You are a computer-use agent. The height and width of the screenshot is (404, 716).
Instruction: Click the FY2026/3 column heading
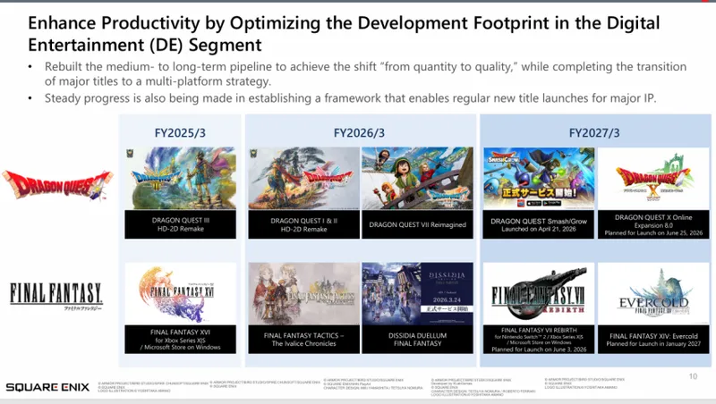[359, 132]
